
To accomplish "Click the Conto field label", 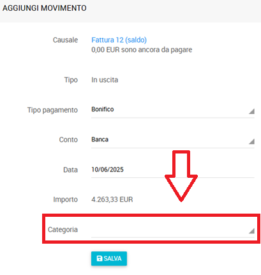I will (x=68, y=139).
